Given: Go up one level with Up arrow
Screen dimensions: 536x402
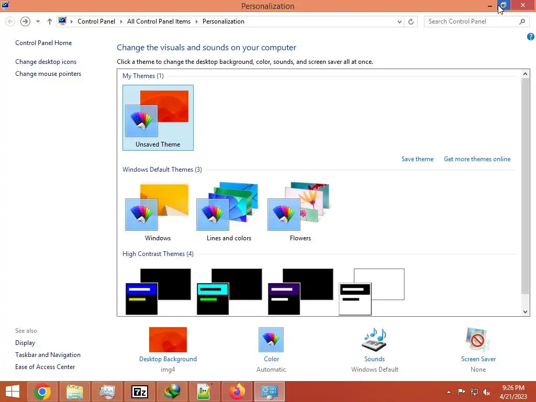Looking at the screenshot, I should [50, 21].
